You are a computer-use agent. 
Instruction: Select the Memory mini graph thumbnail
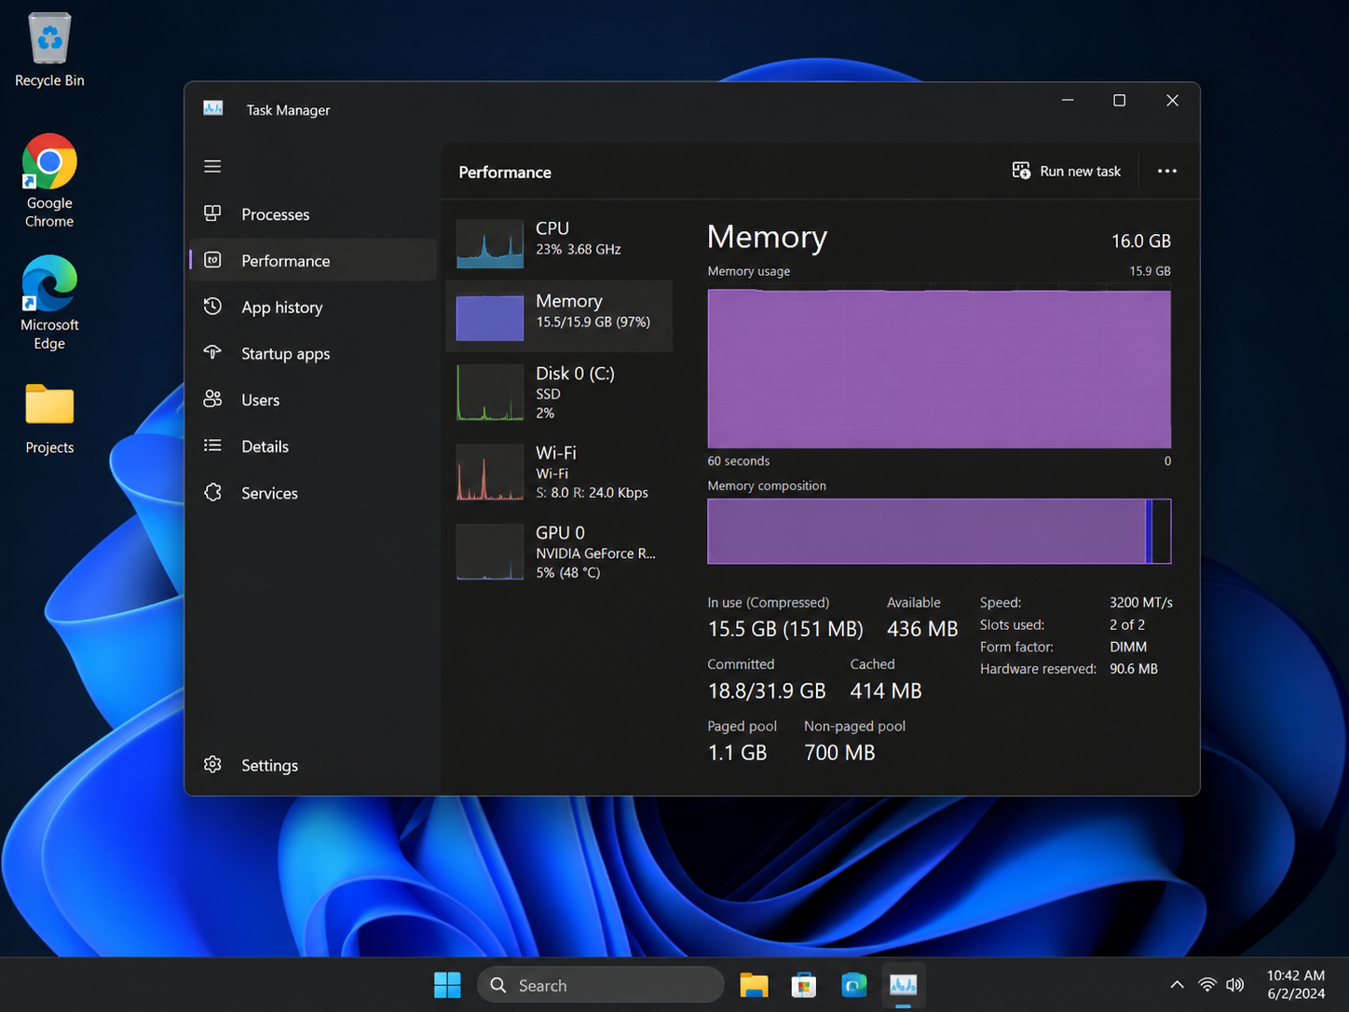490,317
